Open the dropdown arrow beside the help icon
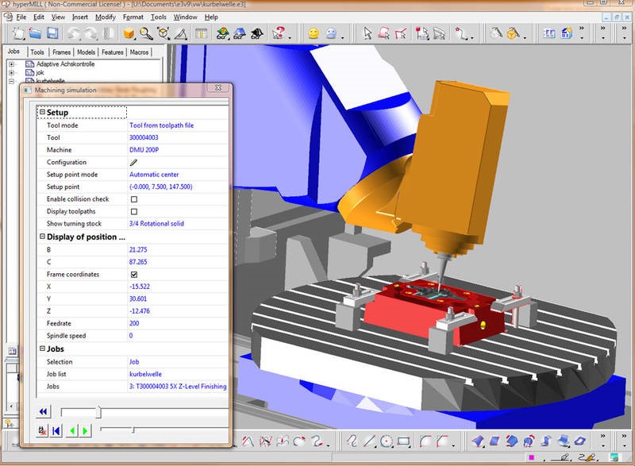Viewport: 635px width, 466px height. tap(290, 37)
